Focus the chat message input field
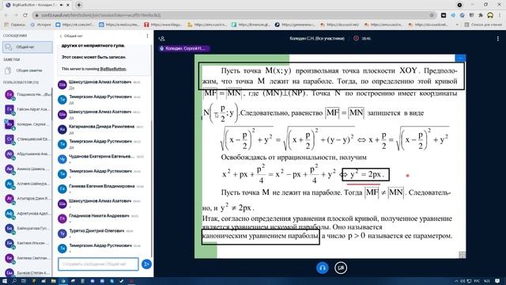 (98, 264)
